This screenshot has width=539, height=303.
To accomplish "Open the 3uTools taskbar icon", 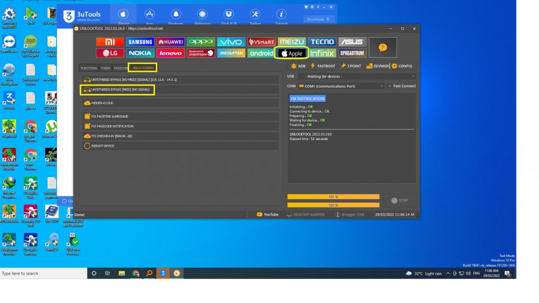I will [163, 274].
